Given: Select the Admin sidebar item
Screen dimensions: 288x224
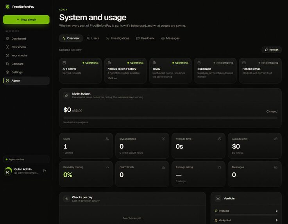Looking at the screenshot, I should coord(26,81).
